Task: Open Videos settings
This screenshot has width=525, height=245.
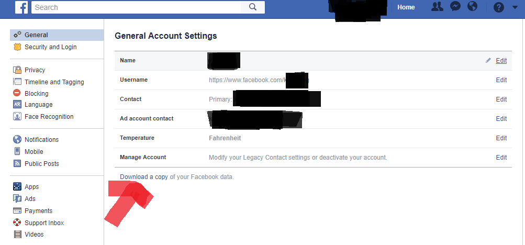Action: (x=34, y=235)
